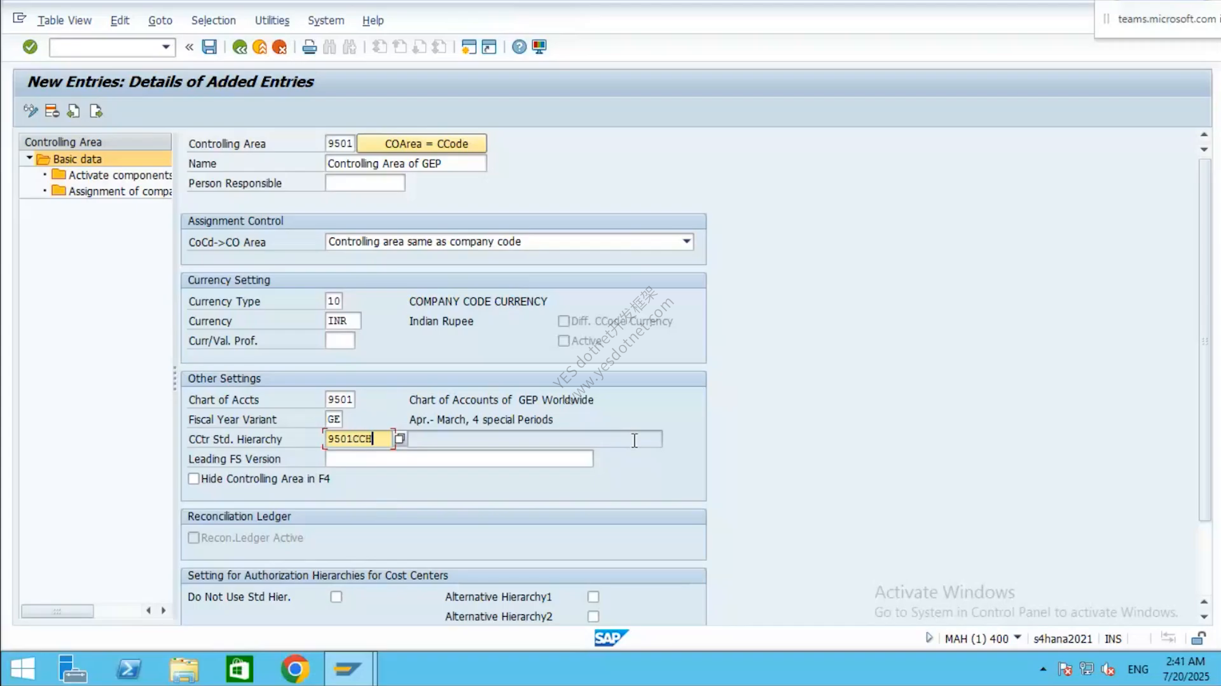Click the Customize Local Layout monitor icon
1221x686 pixels.
point(539,47)
